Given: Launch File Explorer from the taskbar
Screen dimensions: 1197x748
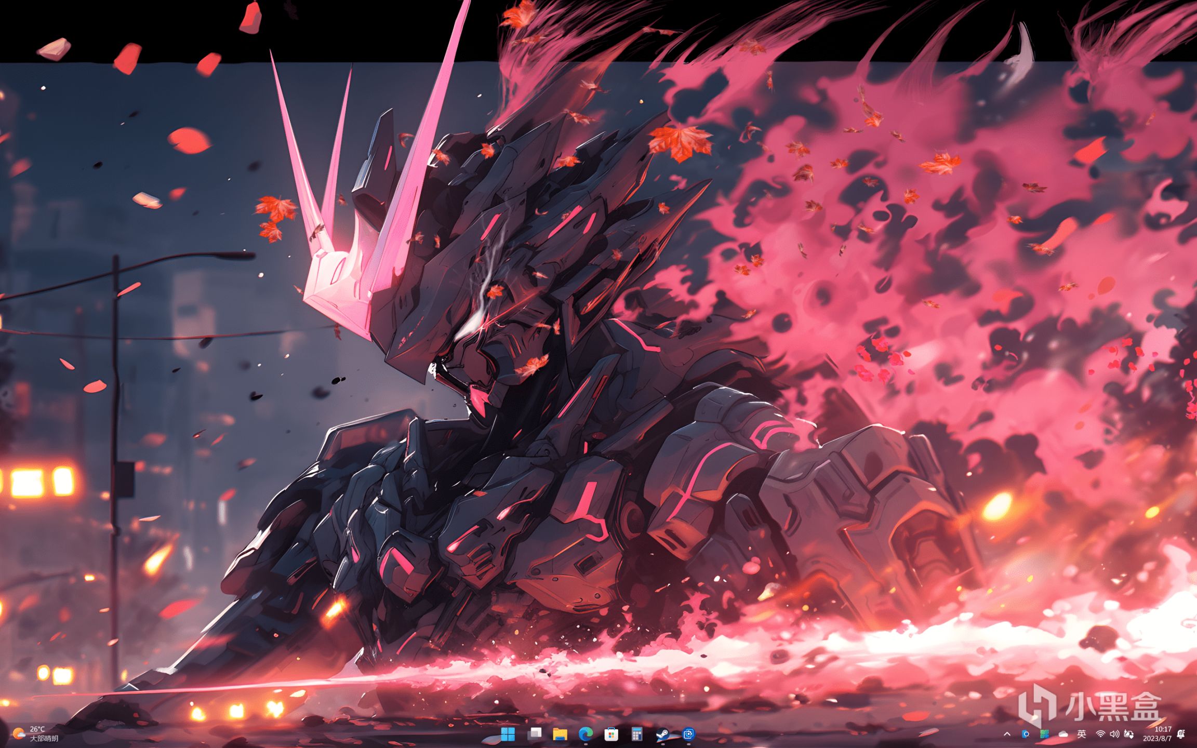Looking at the screenshot, I should (x=560, y=734).
